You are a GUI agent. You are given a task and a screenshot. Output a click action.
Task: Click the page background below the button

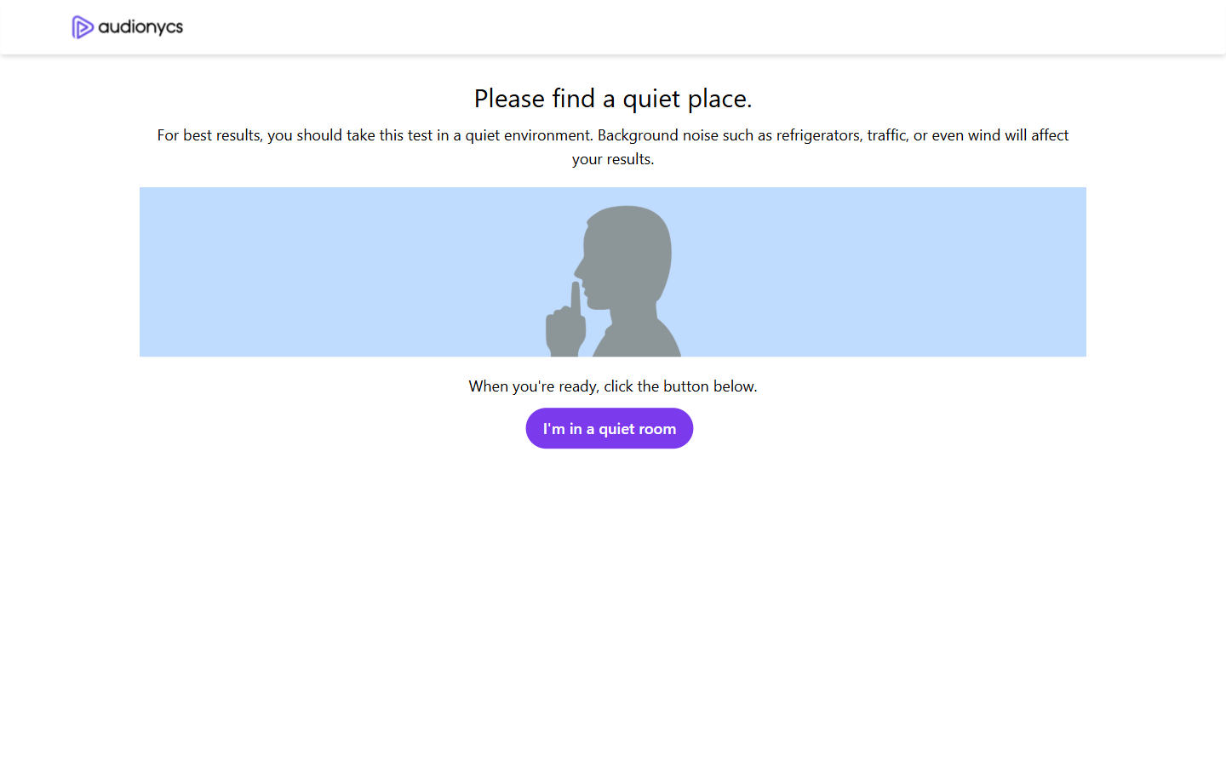coord(612,596)
